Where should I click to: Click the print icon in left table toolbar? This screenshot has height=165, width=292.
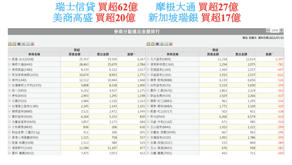tap(19, 44)
